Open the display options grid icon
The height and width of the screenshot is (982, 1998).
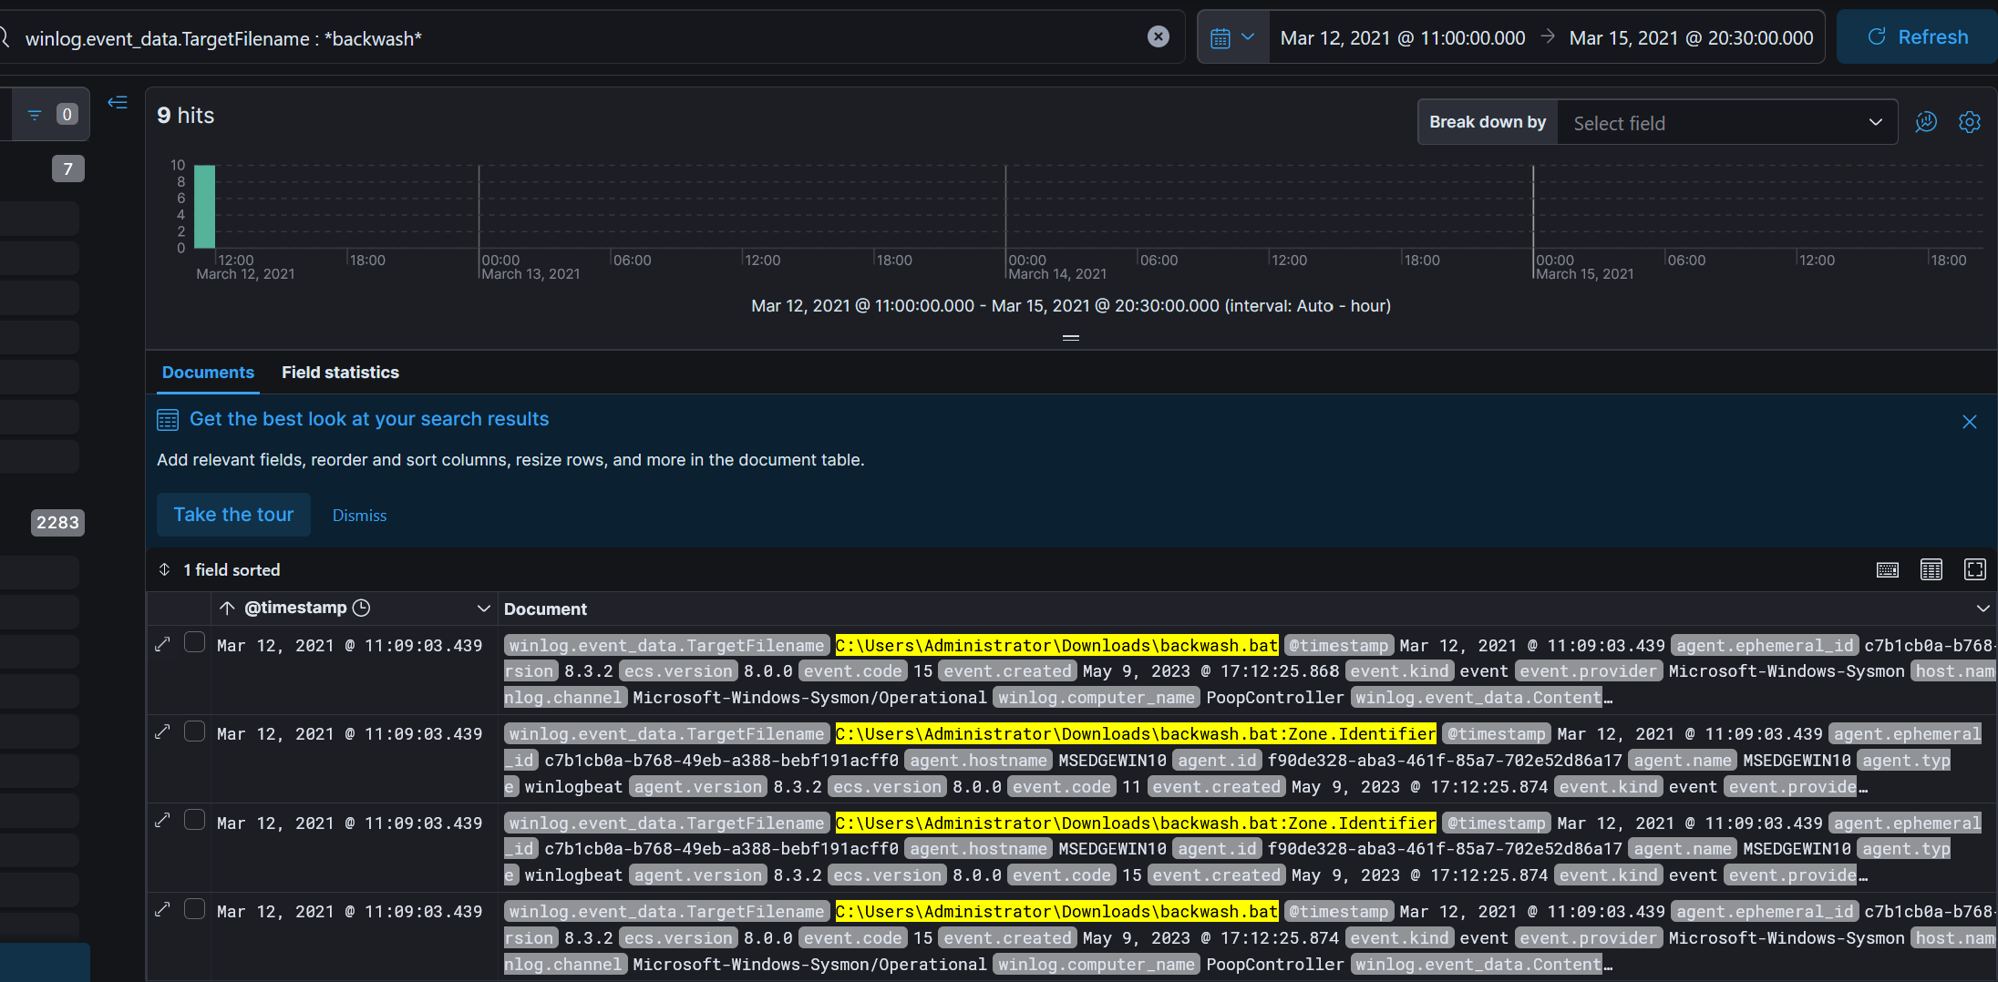[1931, 570]
